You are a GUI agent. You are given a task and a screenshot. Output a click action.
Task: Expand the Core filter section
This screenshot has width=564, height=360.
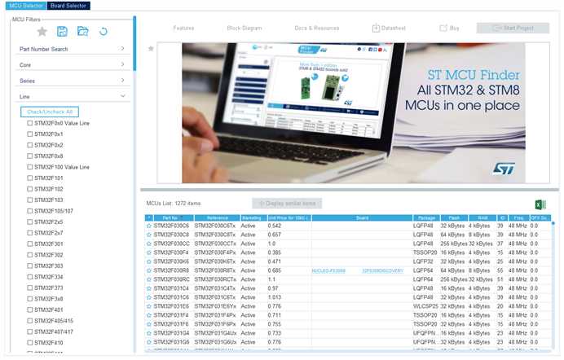coord(73,65)
